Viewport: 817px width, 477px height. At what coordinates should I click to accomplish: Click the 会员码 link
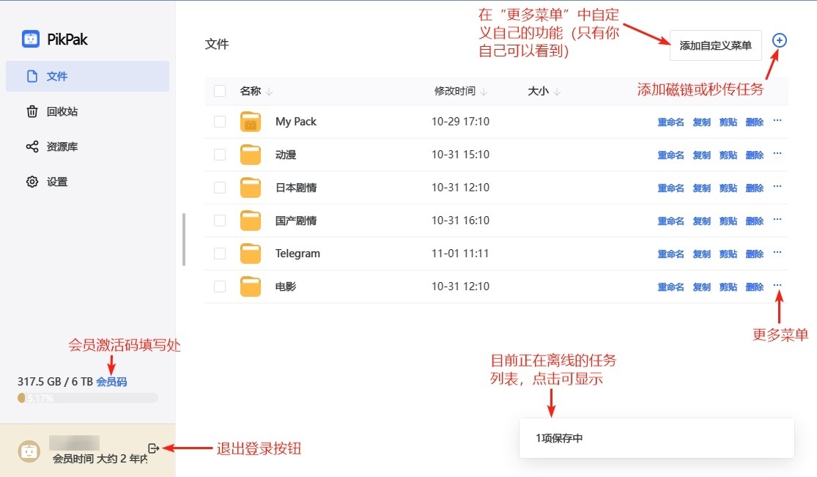[111, 382]
